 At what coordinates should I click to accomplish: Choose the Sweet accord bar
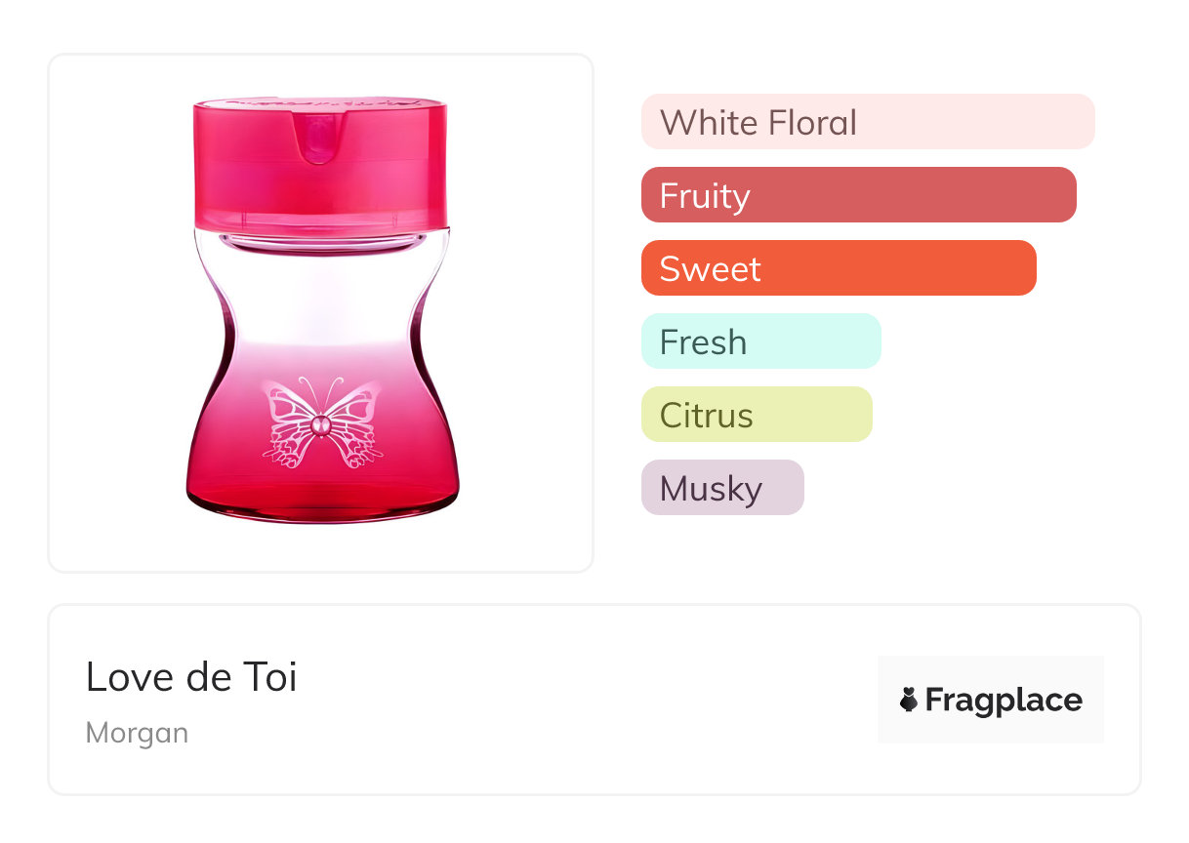[x=838, y=268]
